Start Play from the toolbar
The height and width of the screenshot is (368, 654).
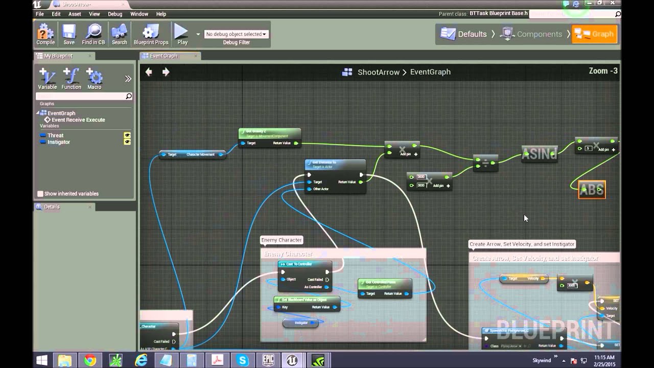(182, 34)
